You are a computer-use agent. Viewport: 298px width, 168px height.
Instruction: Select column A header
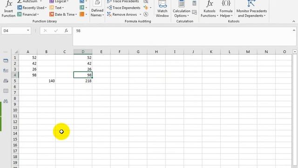pyautogui.click(x=28, y=52)
